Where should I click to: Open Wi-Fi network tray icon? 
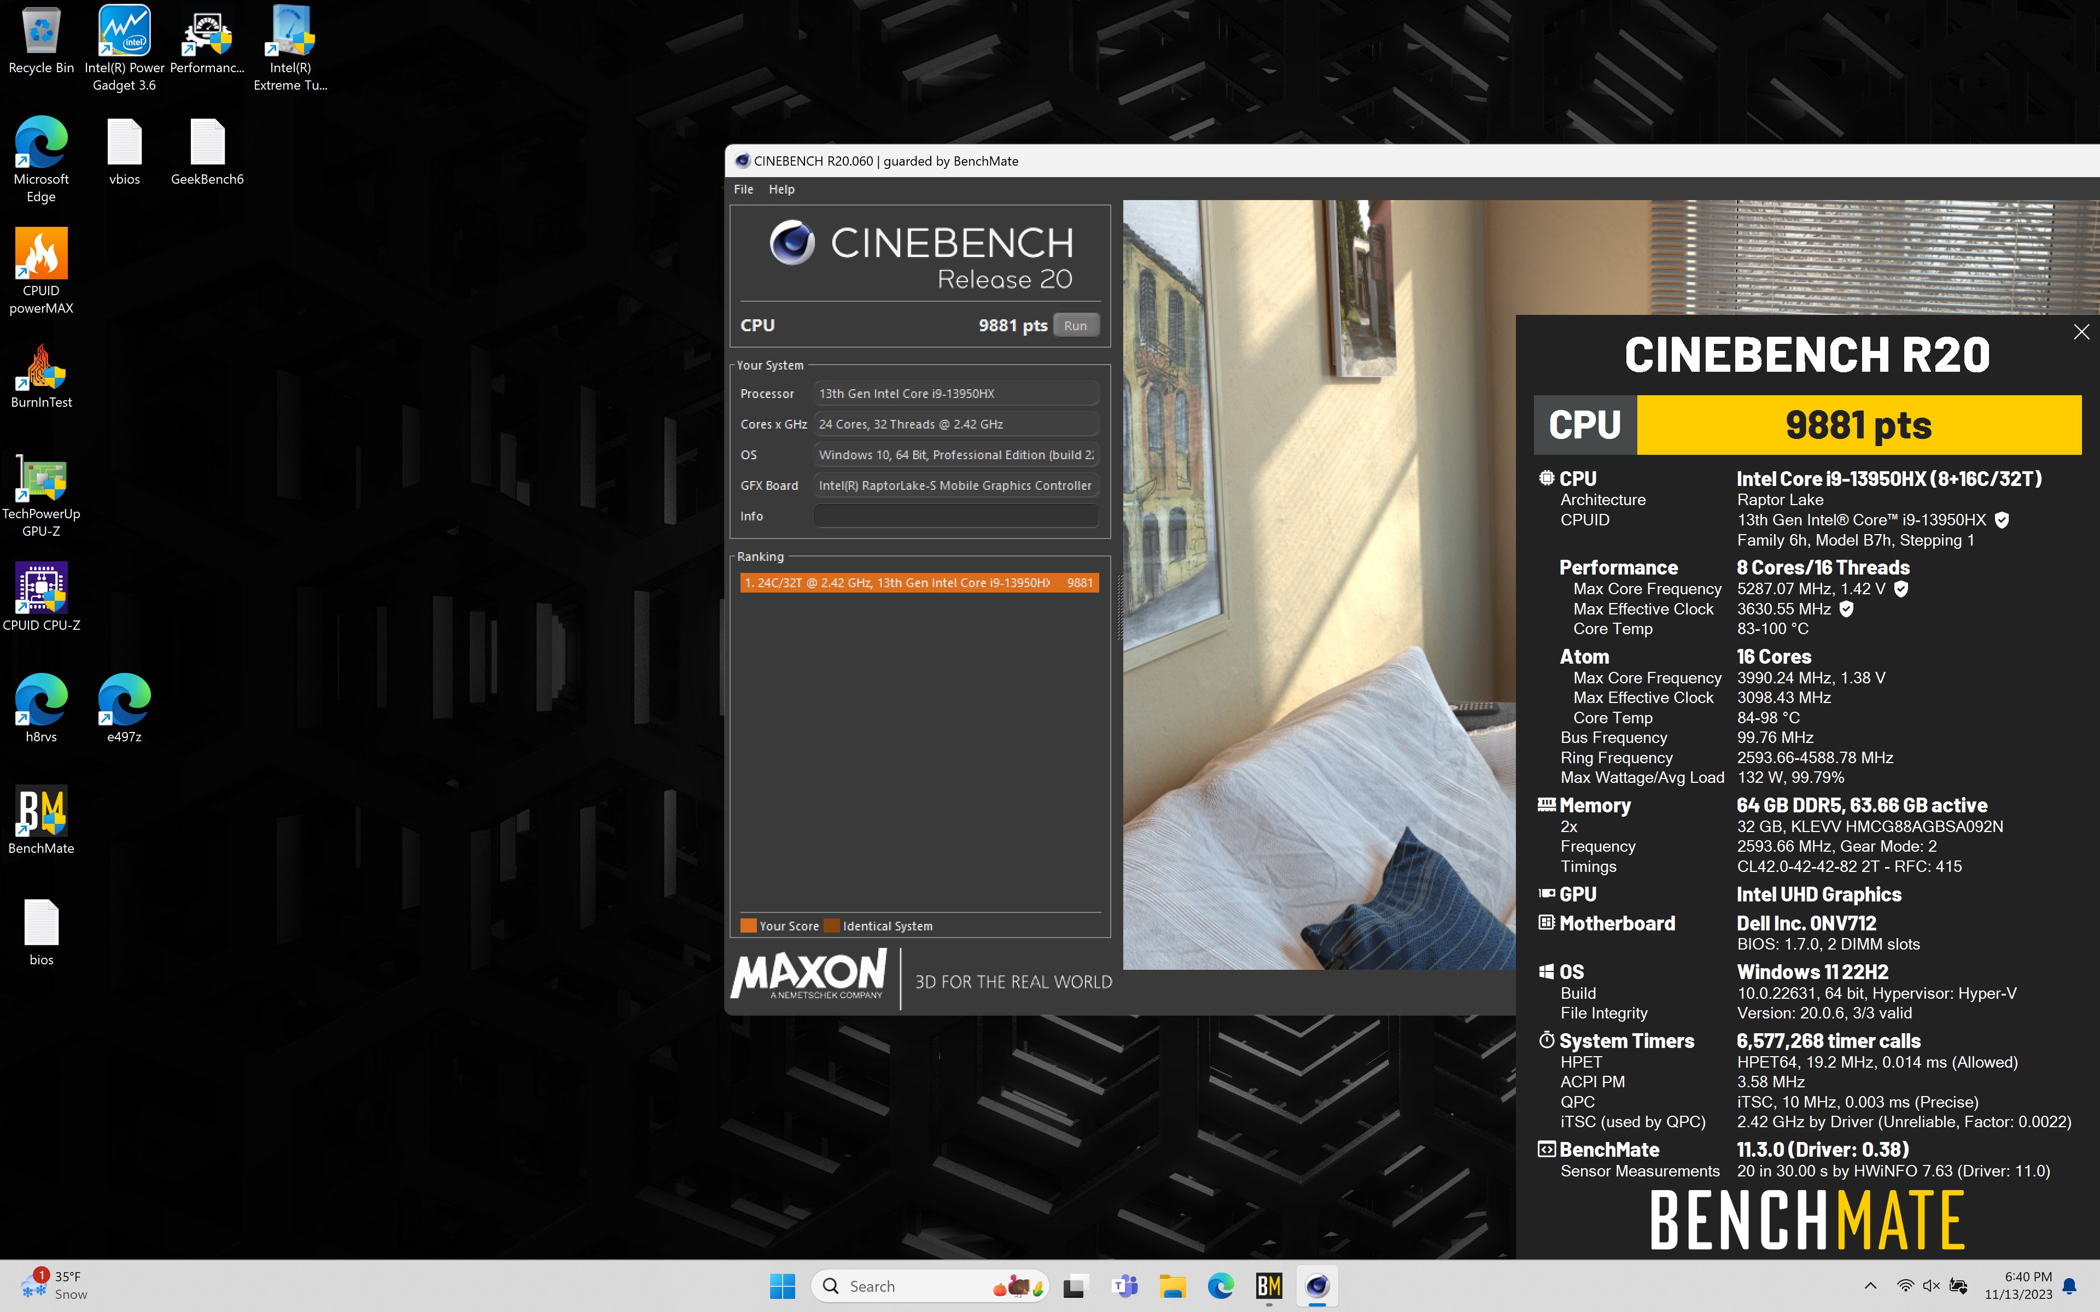[x=1905, y=1286]
